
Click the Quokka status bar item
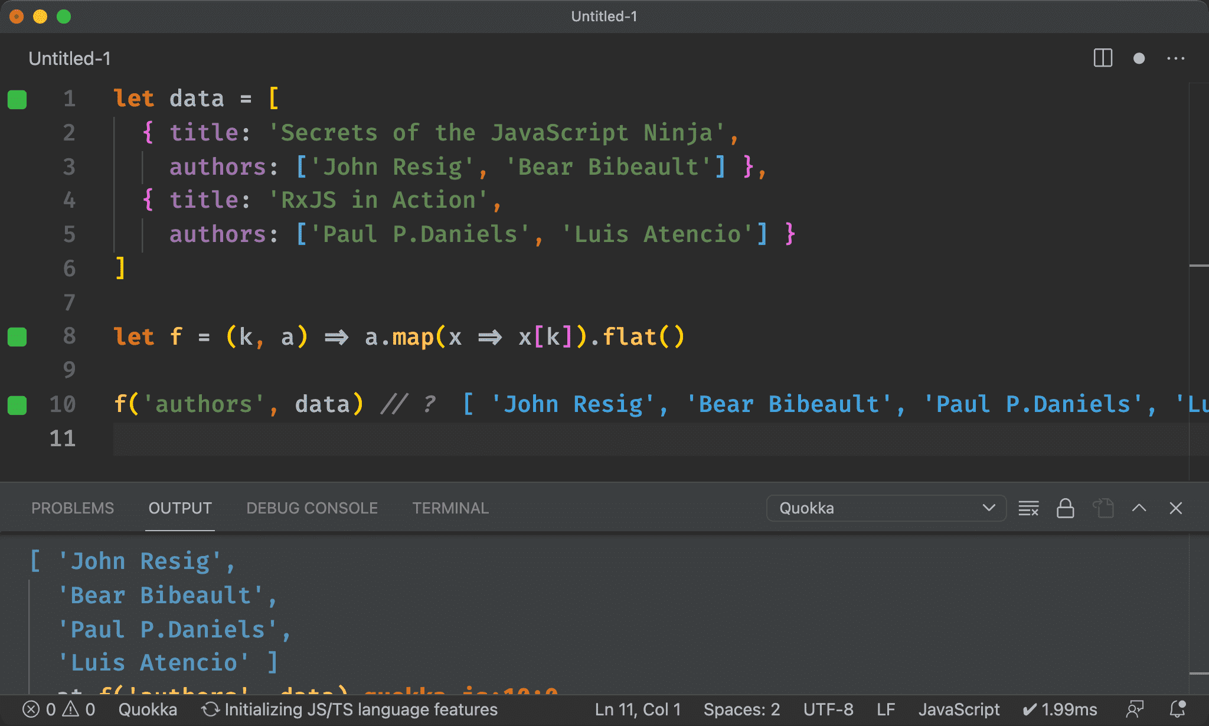148,709
